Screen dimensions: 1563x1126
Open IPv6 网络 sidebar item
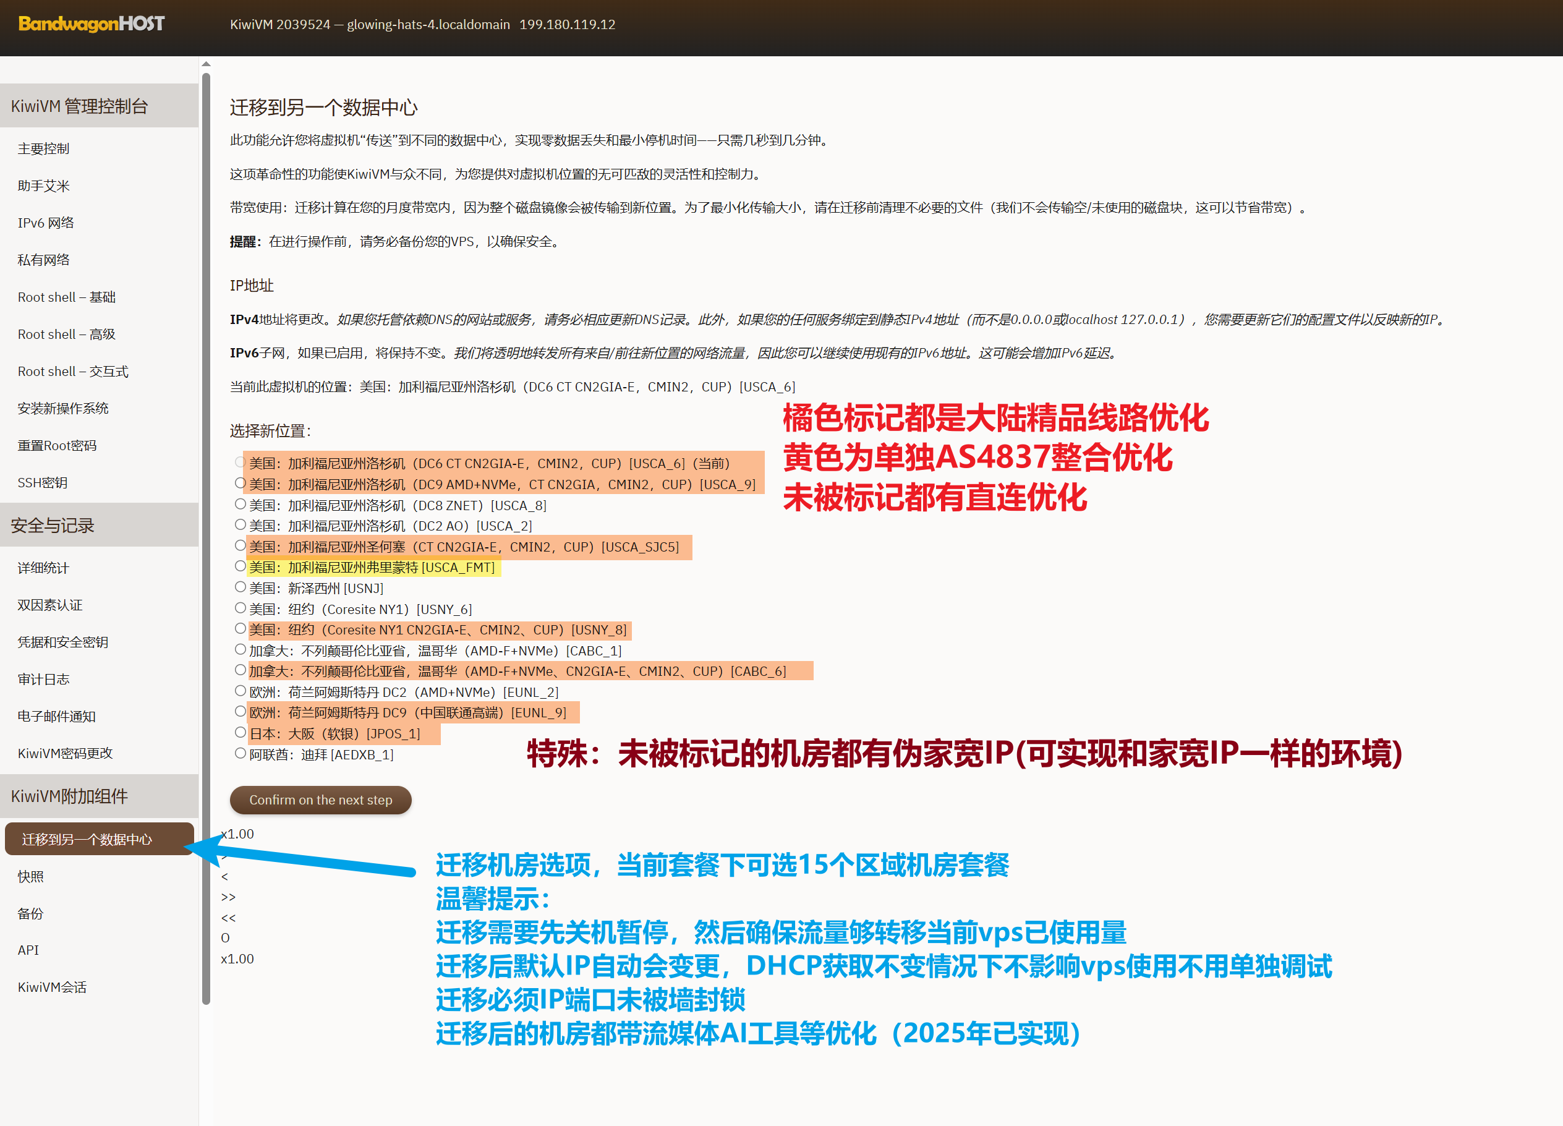(x=46, y=223)
